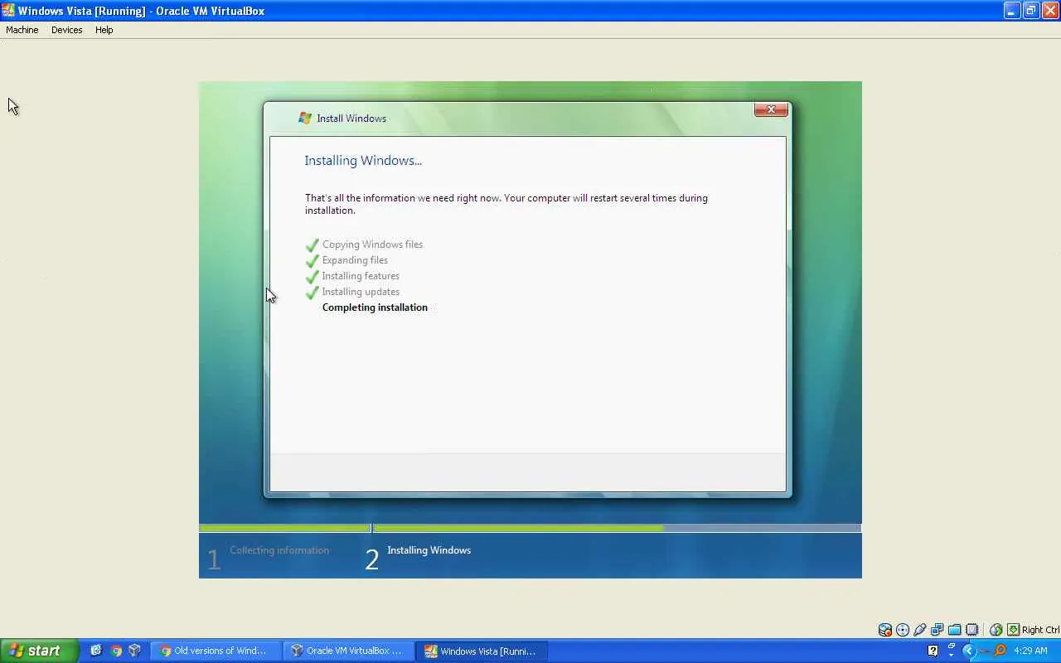Close the Install Windows dialog
The height and width of the screenshot is (663, 1061).
771,109
